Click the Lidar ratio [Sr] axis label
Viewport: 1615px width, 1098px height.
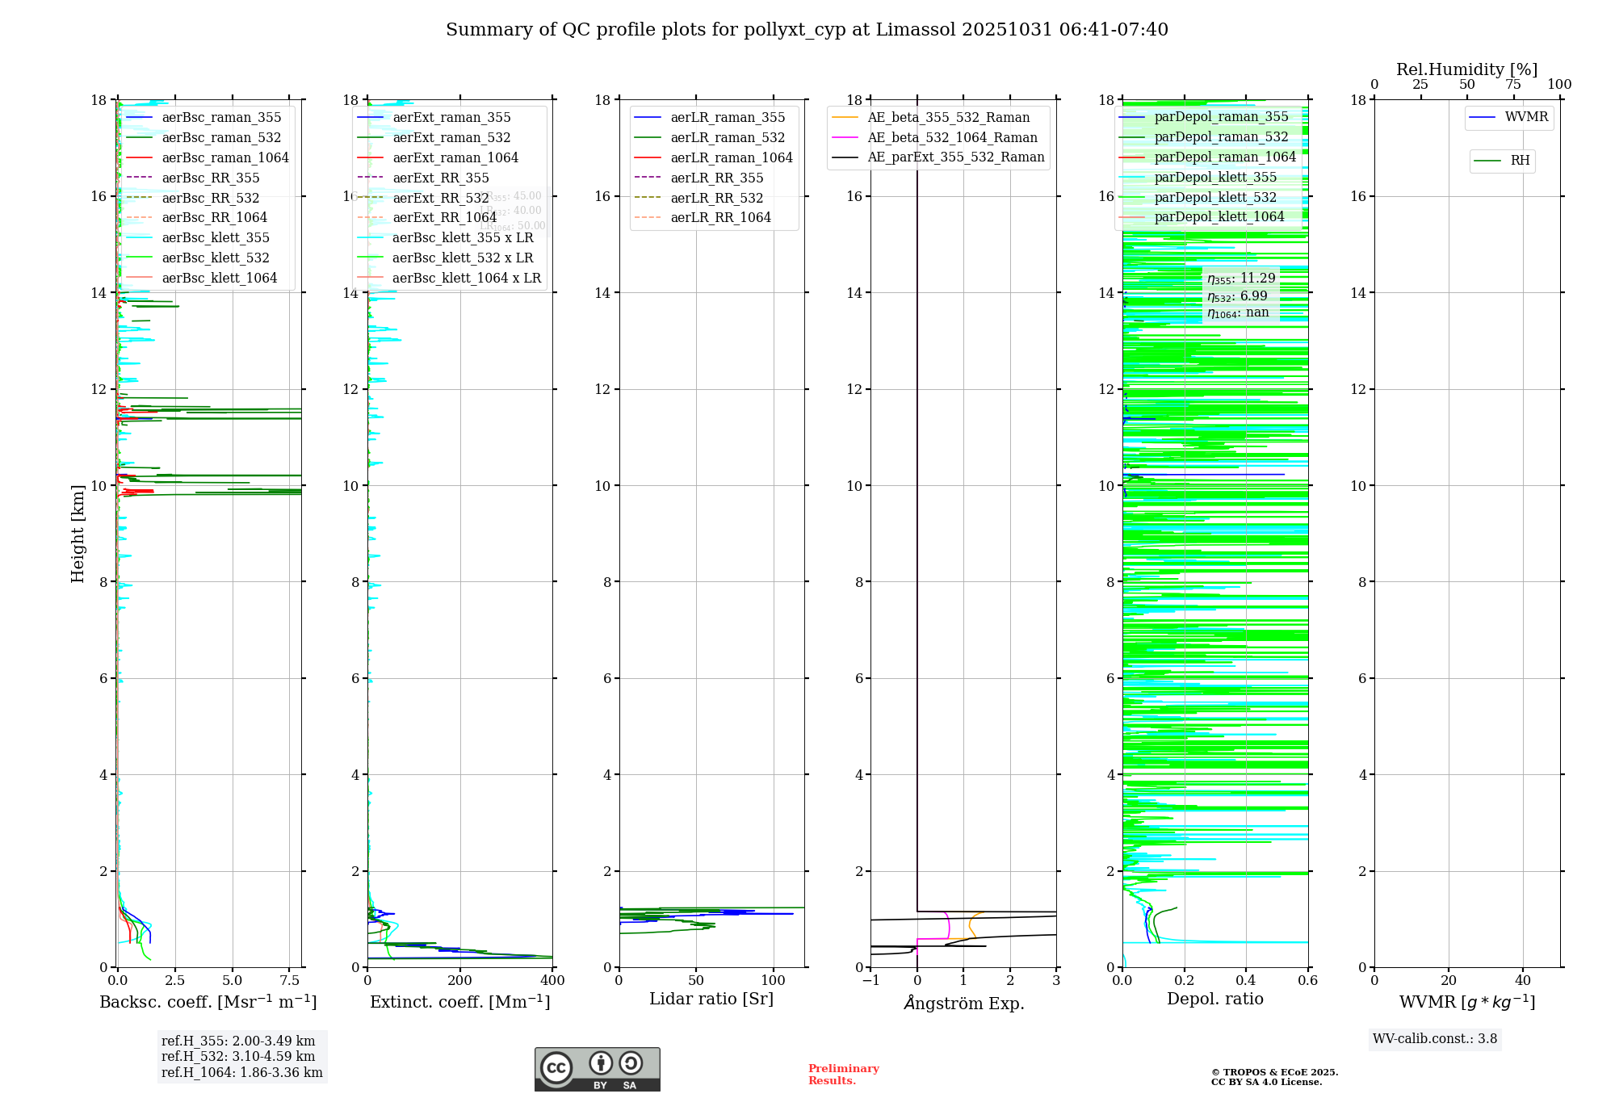(x=711, y=1000)
